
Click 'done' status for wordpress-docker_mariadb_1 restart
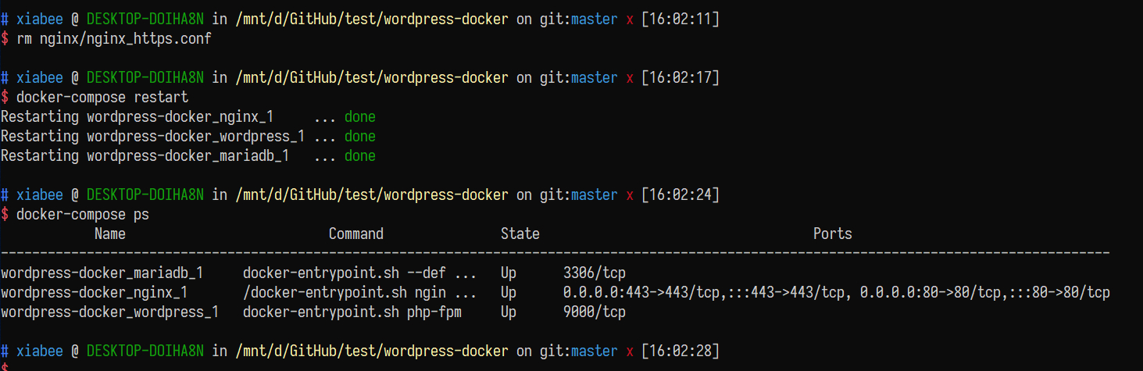pos(360,155)
